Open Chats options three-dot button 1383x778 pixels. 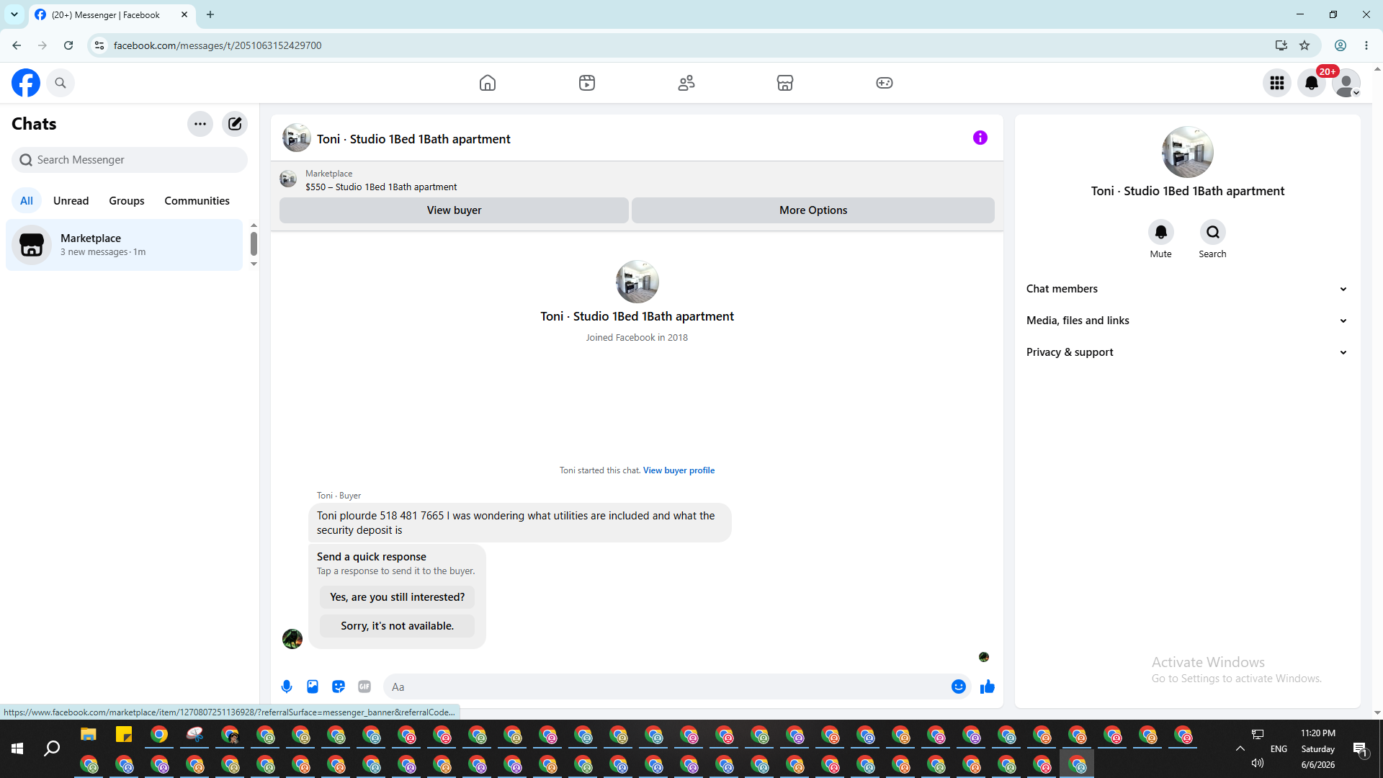coord(200,124)
